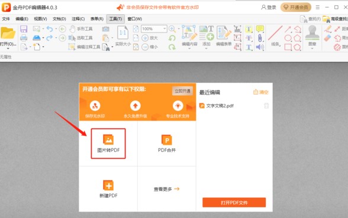Screen dimensions: 348x218
Task: Click the 编辑表单 edit form tool
Action: pyautogui.click(x=224, y=35)
